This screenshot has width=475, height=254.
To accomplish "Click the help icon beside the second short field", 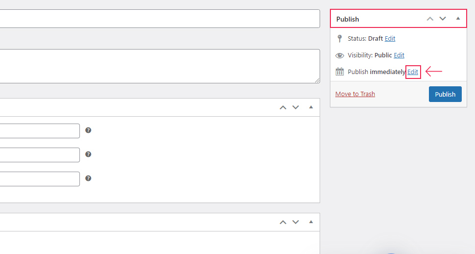I will [x=88, y=154].
